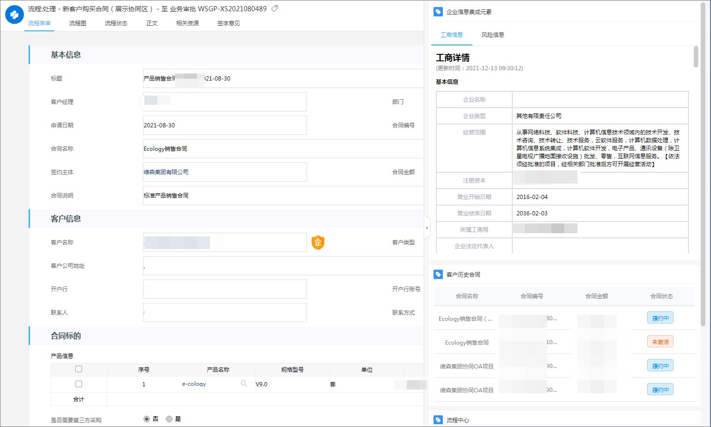711x427 pixels.
Task: Select radio option 否 for third-party purchase
Action: [147, 419]
